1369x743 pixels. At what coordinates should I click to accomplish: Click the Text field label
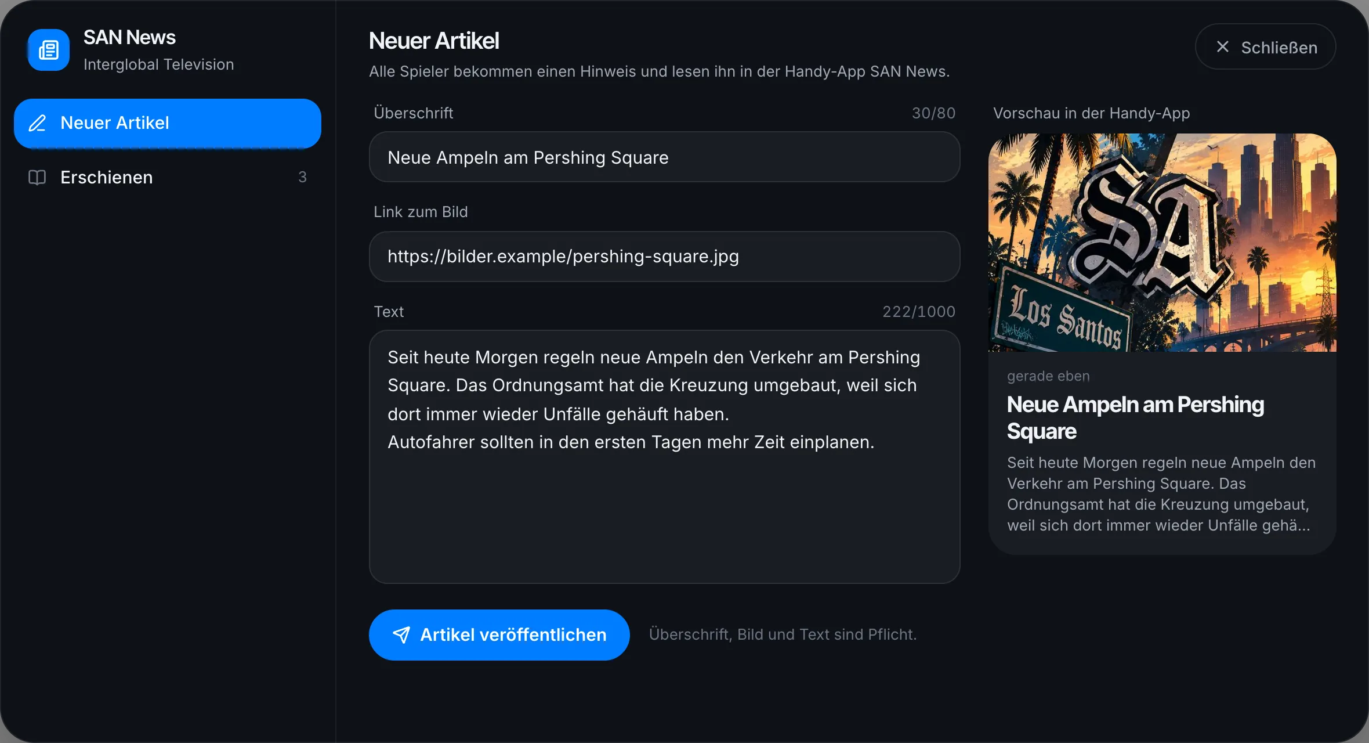[x=389, y=312]
